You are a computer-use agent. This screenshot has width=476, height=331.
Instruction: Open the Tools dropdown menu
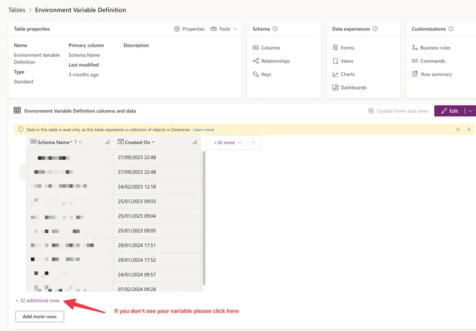[x=224, y=29]
